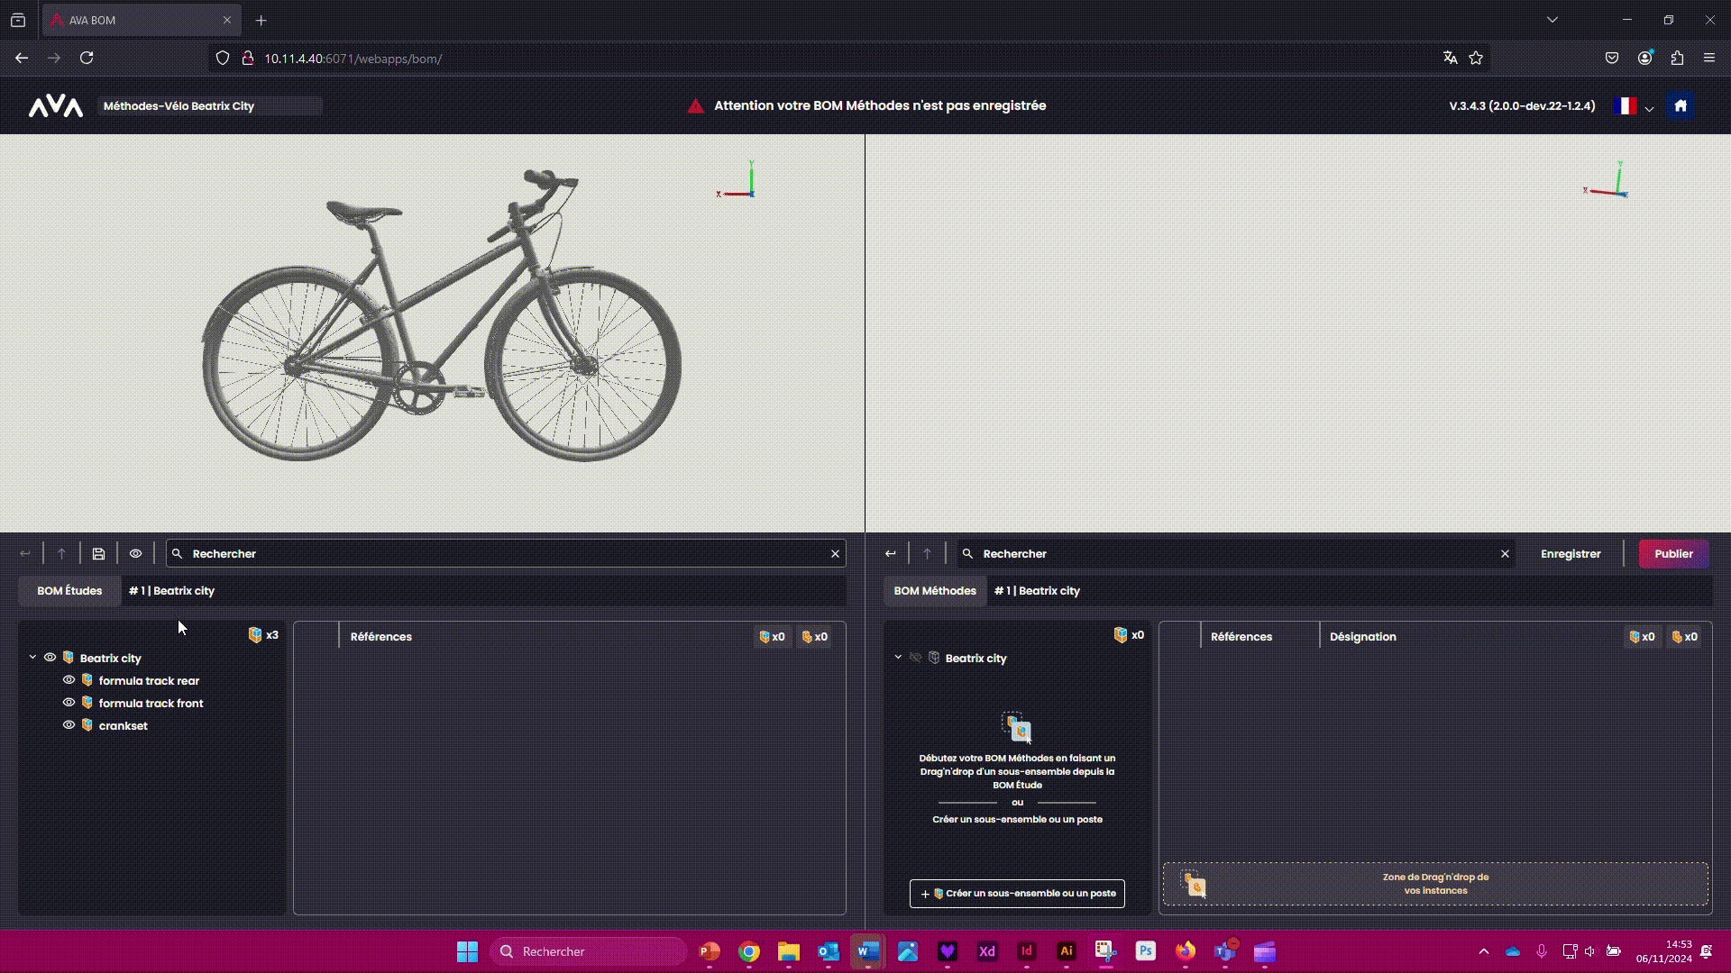1731x973 pixels.
Task: Collapse the Beatrix city tree in BOM Études
Action: 33,658
